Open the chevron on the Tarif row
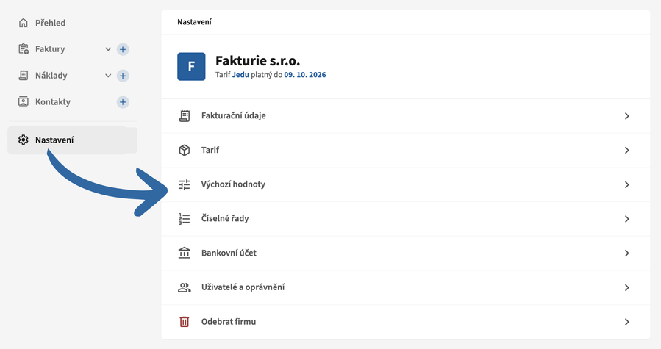Screen dimensions: 661x349 (x=627, y=151)
